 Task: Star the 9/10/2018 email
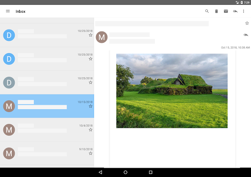pyautogui.click(x=91, y=153)
